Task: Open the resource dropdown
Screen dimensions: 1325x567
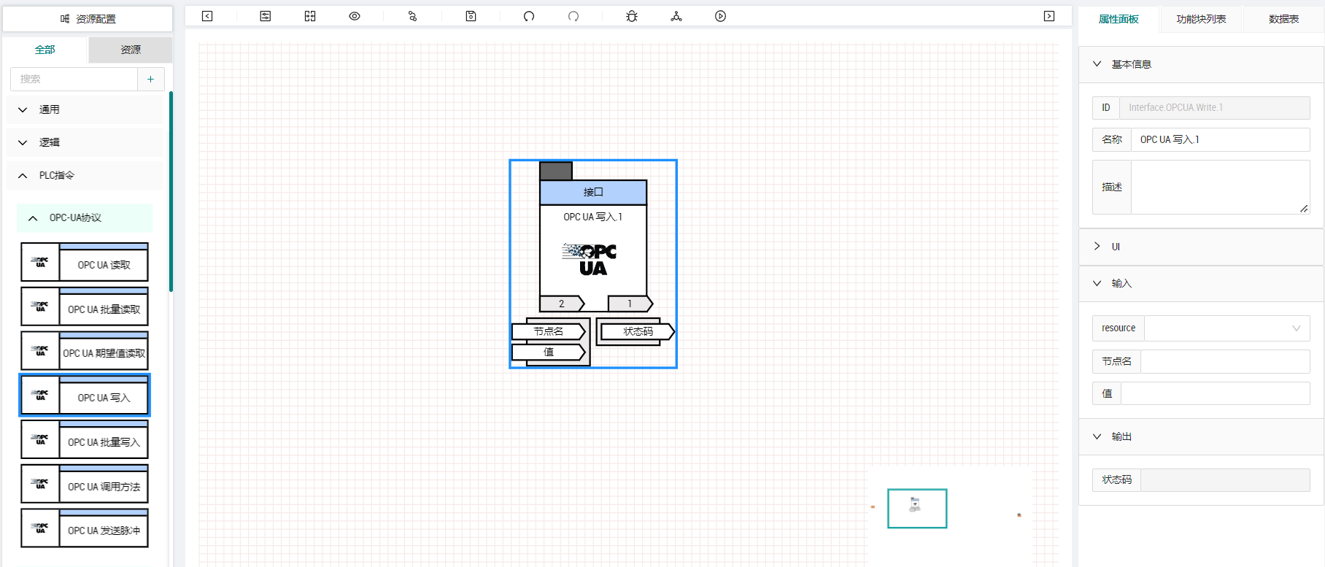Action: coord(1227,328)
